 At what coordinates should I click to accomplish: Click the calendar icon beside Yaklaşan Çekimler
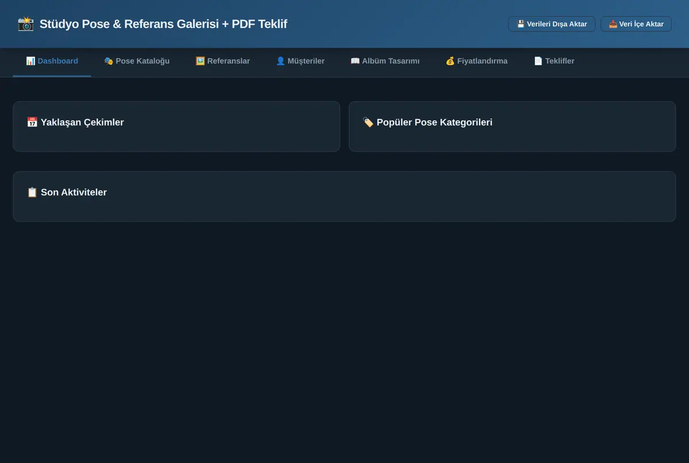(x=32, y=122)
